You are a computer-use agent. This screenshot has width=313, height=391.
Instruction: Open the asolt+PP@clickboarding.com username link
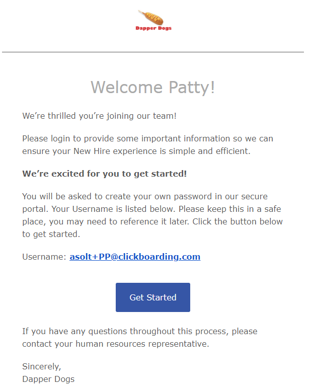(135, 257)
